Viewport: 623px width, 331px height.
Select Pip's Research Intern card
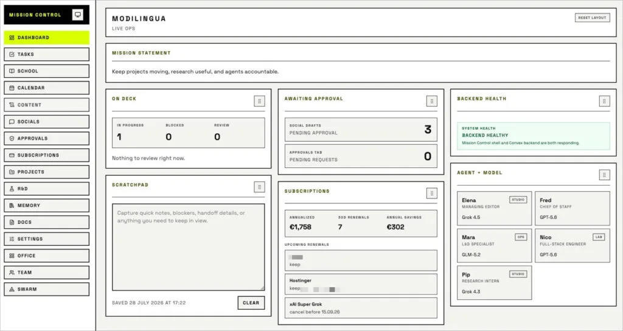pyautogui.click(x=494, y=283)
